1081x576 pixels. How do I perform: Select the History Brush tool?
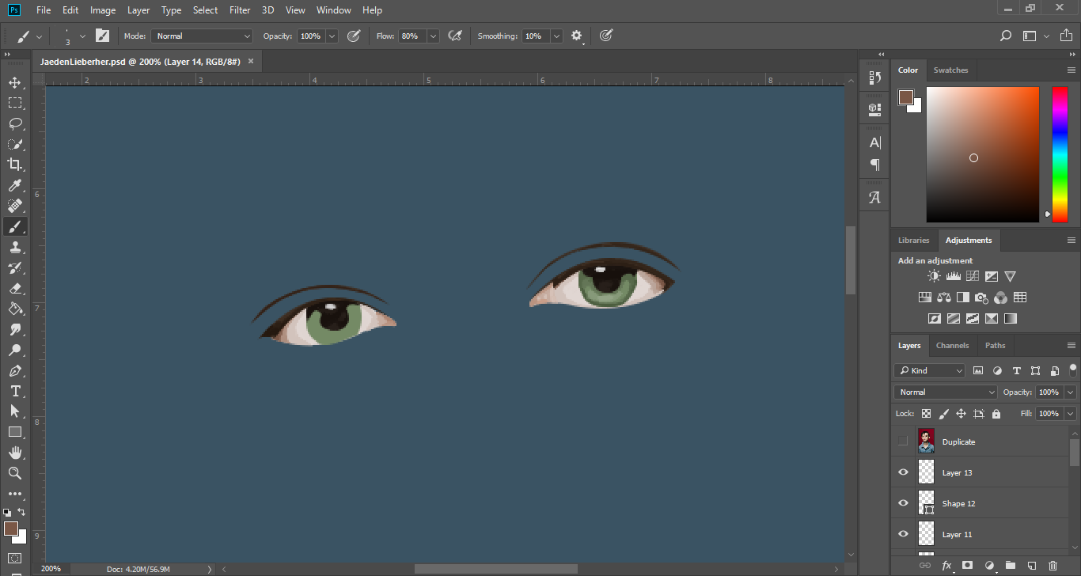coord(15,267)
